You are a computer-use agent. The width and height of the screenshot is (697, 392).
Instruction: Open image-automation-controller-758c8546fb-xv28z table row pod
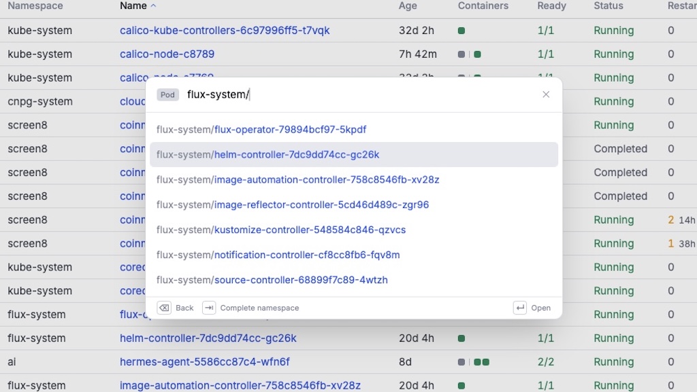(x=240, y=385)
